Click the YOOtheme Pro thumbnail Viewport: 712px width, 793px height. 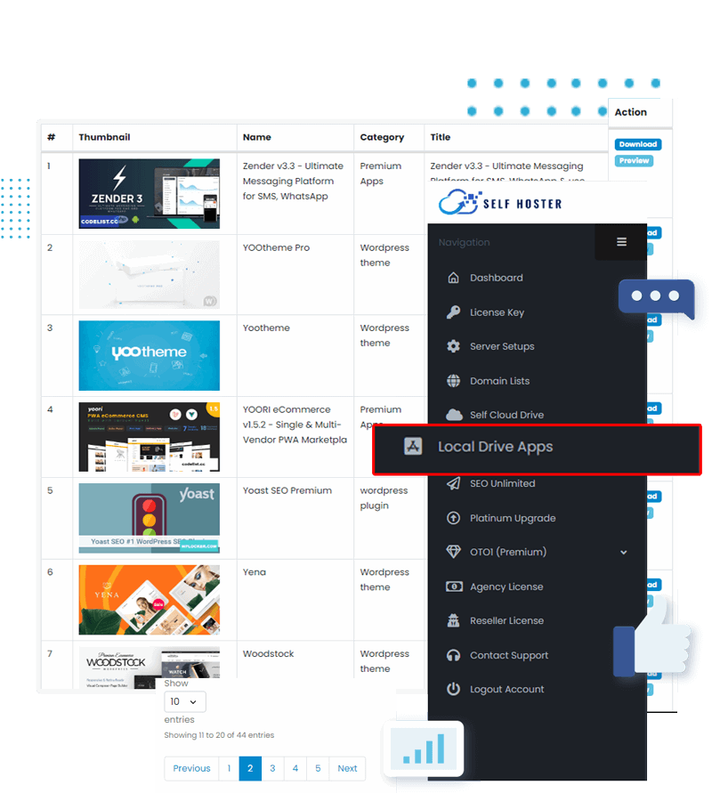pos(150,275)
